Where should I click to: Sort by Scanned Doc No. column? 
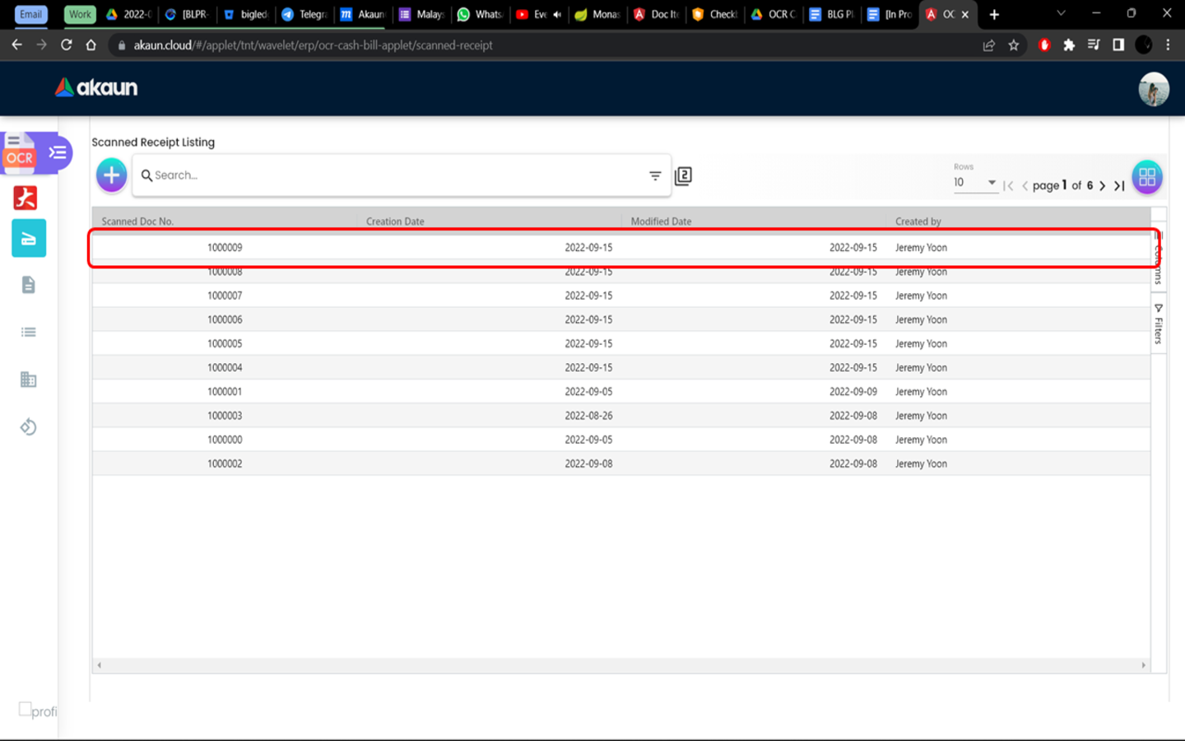[x=137, y=221]
